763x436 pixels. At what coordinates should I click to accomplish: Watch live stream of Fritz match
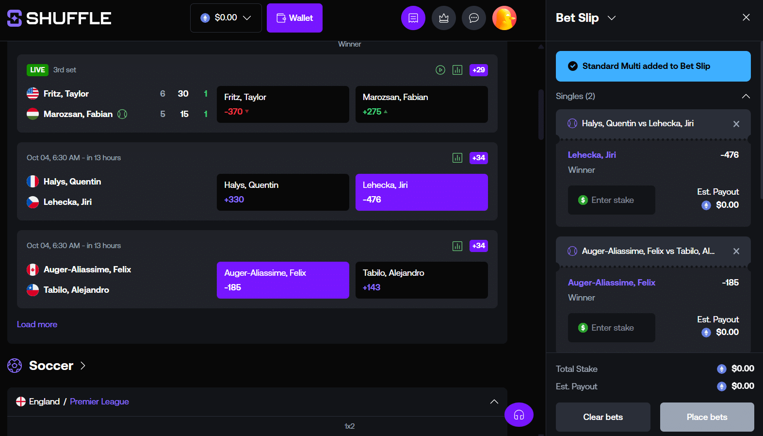point(440,70)
